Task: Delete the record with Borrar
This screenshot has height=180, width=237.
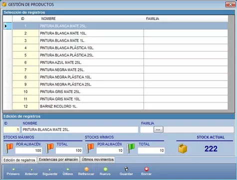Action: click(146, 172)
